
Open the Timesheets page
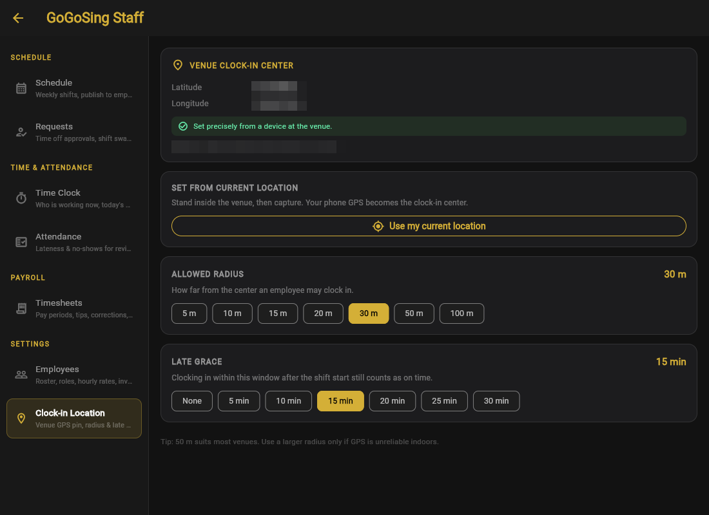pyautogui.click(x=74, y=308)
